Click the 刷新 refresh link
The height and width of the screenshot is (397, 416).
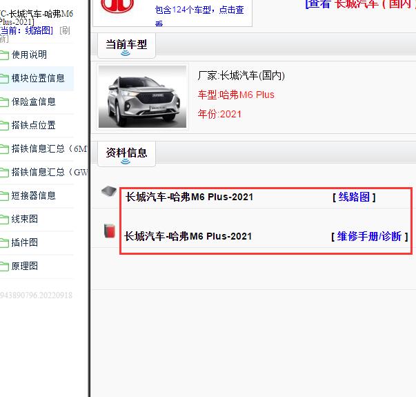(x=65, y=31)
